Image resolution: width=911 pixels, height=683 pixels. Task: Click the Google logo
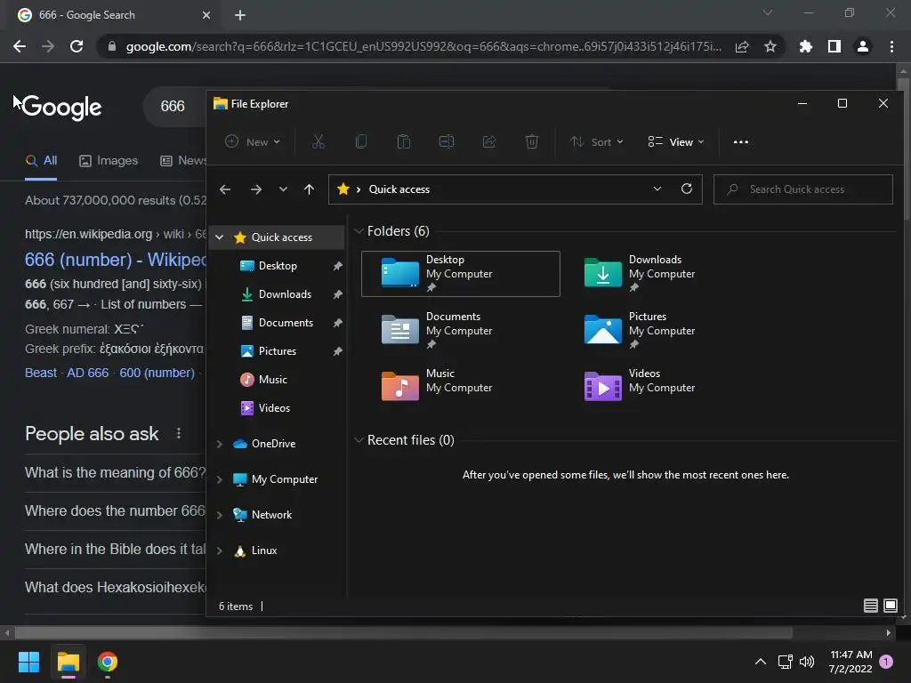pos(61,108)
